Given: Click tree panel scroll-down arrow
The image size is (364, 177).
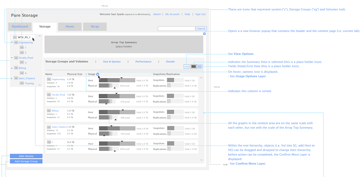Looking at the screenshot, I should 40,85.
